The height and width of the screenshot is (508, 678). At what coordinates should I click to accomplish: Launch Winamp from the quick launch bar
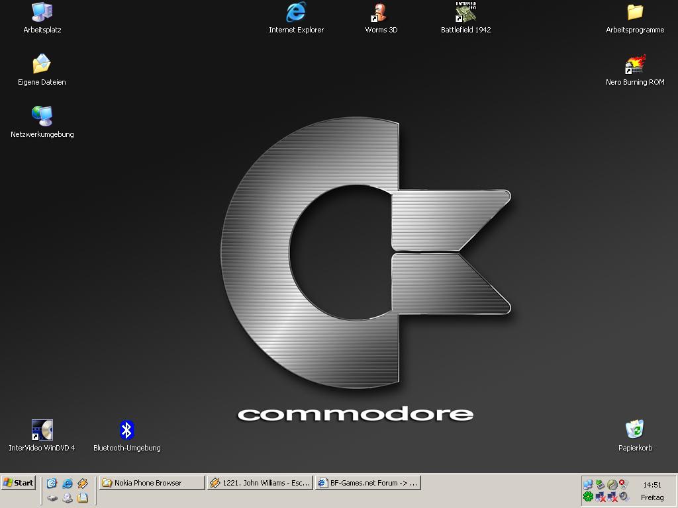click(x=82, y=483)
